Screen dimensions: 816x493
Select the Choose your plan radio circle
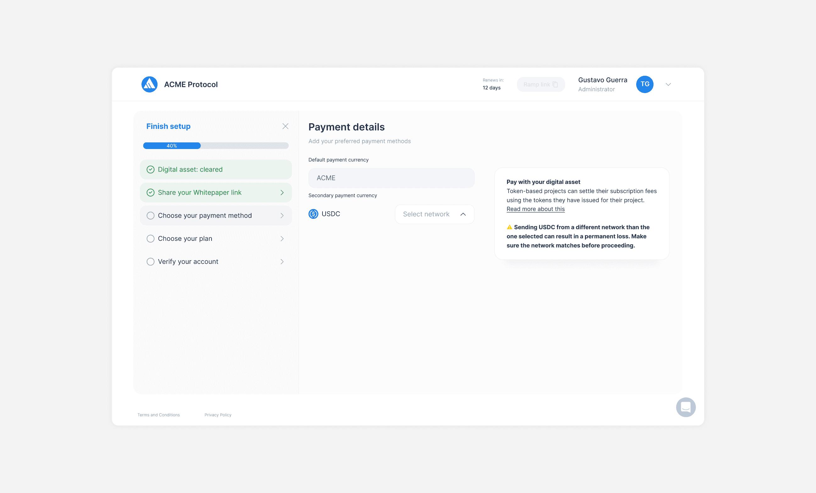pyautogui.click(x=150, y=239)
